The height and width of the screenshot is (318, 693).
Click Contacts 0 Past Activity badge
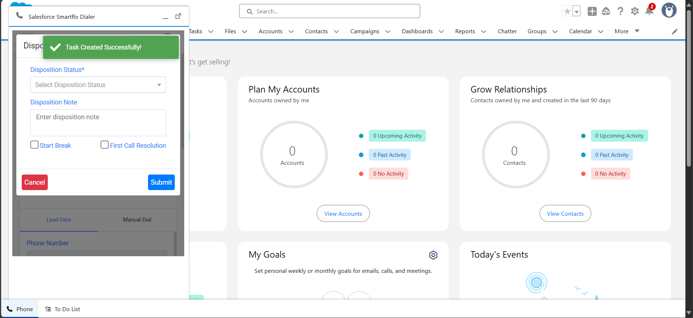pos(612,155)
